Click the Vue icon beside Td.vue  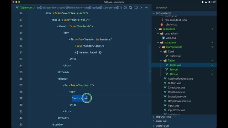[x=167, y=70]
